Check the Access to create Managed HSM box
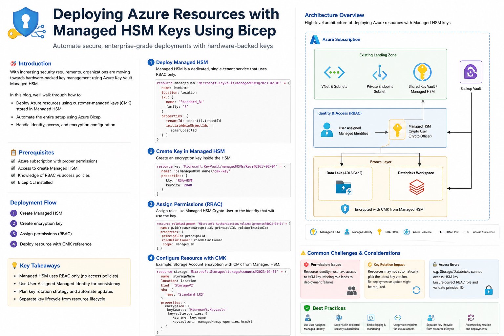 click(x=13, y=168)
